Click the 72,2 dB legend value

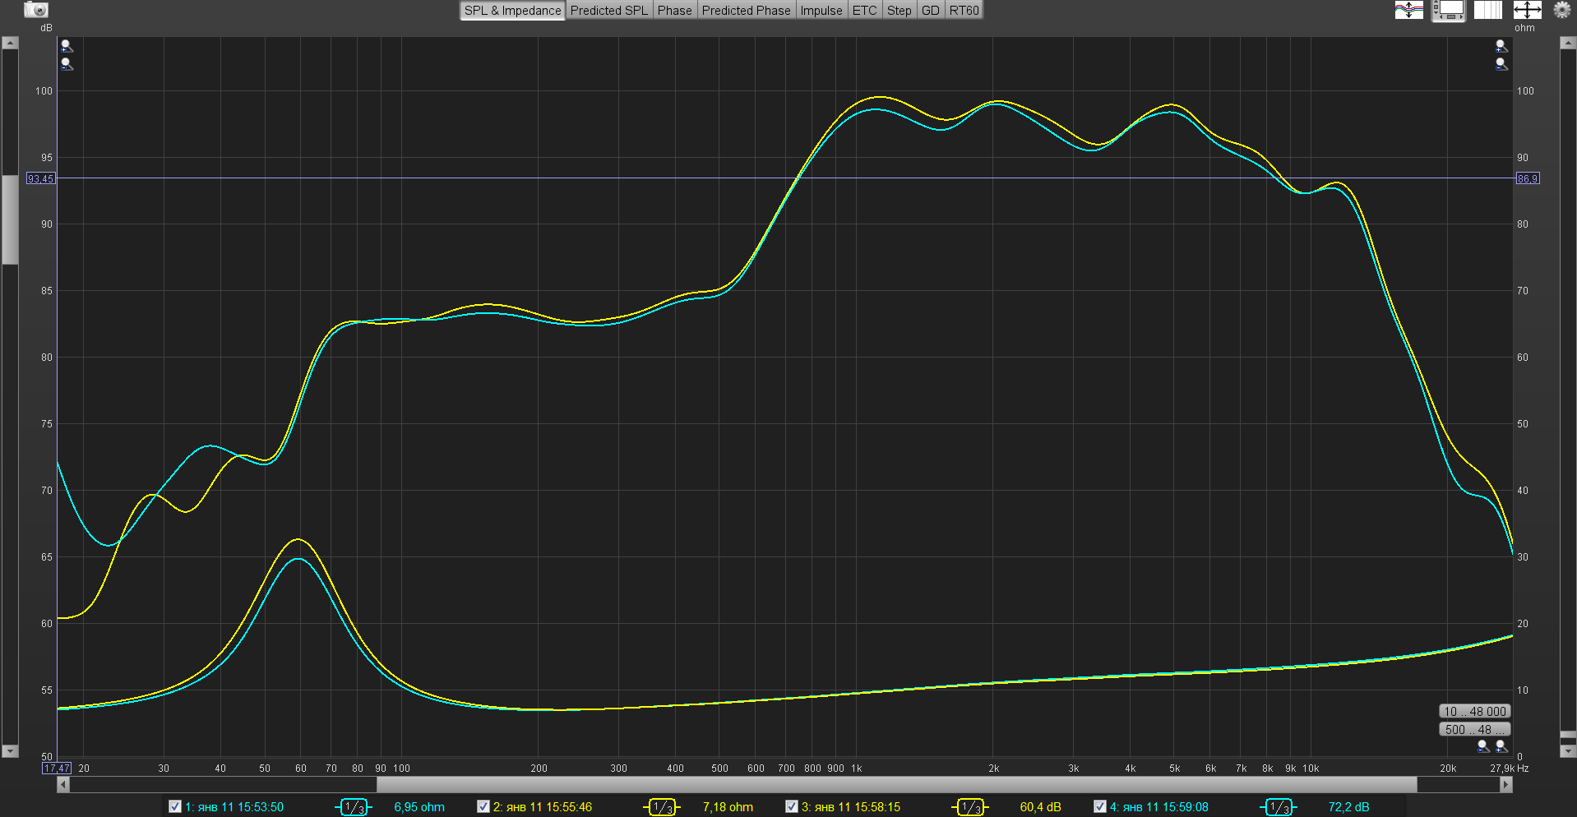(1348, 807)
